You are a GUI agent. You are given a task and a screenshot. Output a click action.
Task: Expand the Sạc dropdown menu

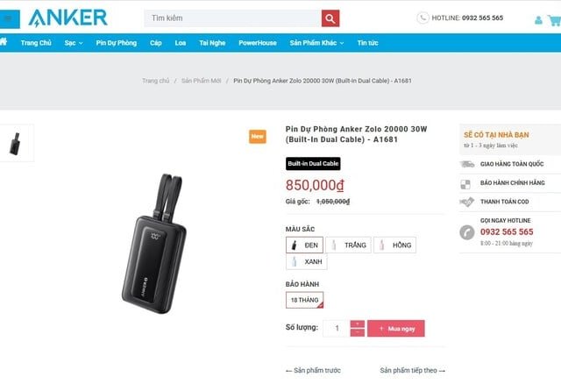point(74,43)
